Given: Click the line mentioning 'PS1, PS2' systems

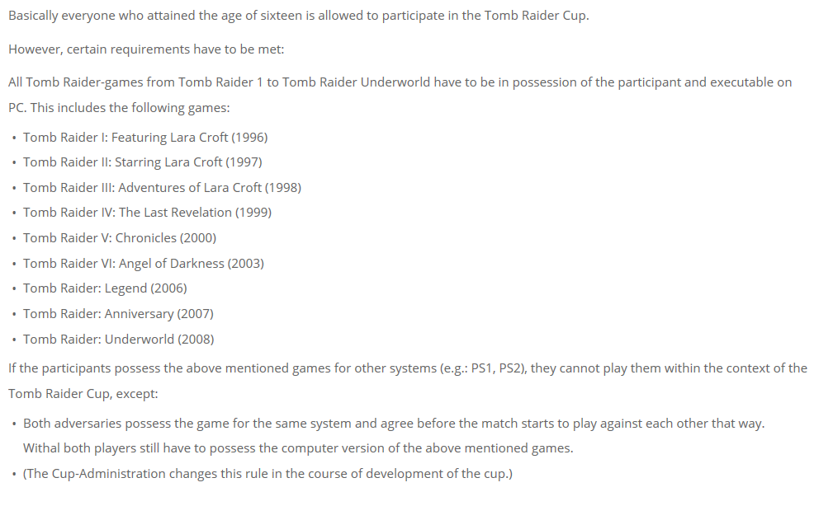Looking at the screenshot, I should [408, 368].
